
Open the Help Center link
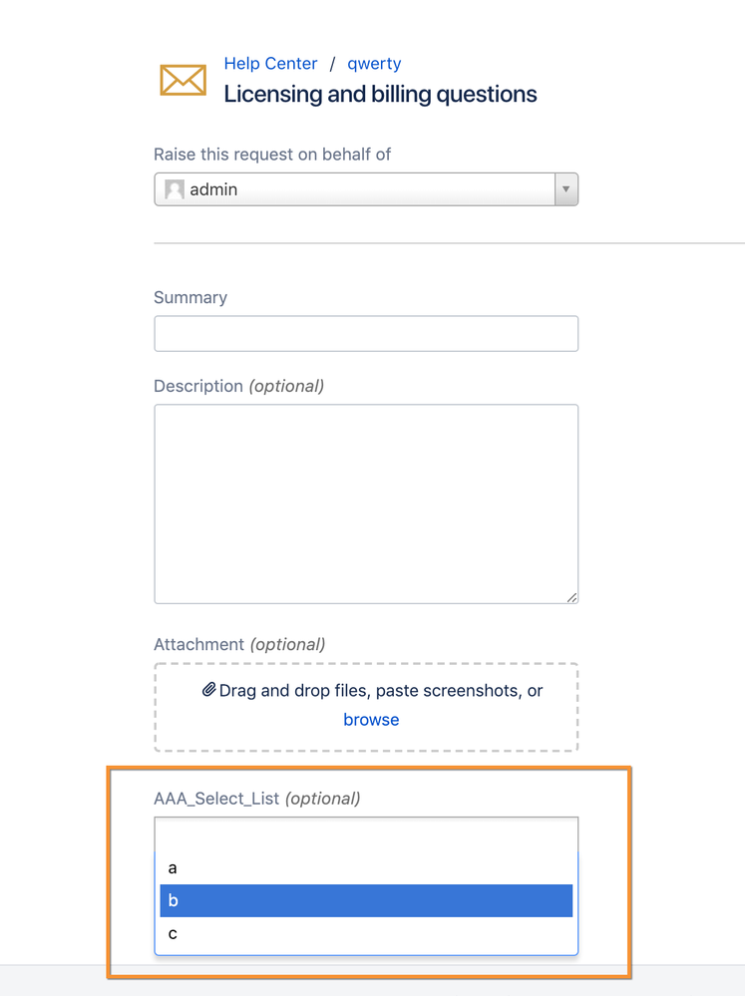270,63
